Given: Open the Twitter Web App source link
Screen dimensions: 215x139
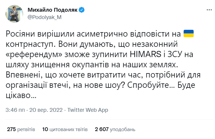Looking at the screenshot, I should (88, 110).
